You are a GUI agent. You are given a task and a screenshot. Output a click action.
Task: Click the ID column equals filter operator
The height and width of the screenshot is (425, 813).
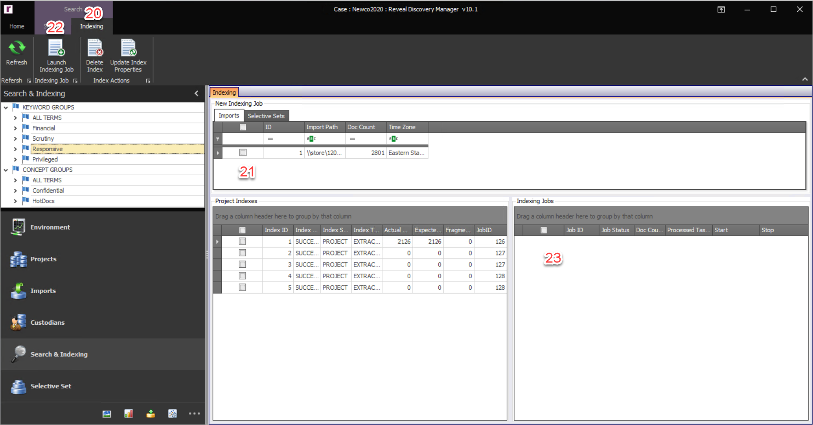pos(270,139)
